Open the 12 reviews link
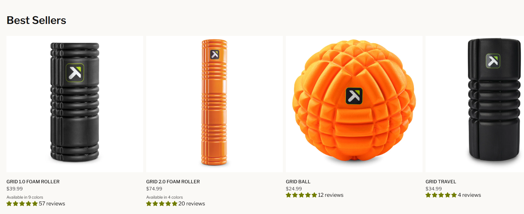The height and width of the screenshot is (214, 524). (x=331, y=195)
